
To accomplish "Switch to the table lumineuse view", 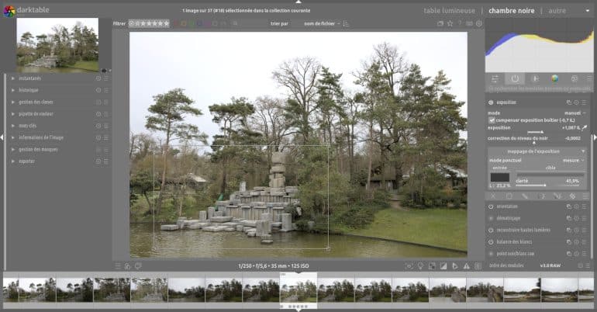I will click(x=449, y=11).
